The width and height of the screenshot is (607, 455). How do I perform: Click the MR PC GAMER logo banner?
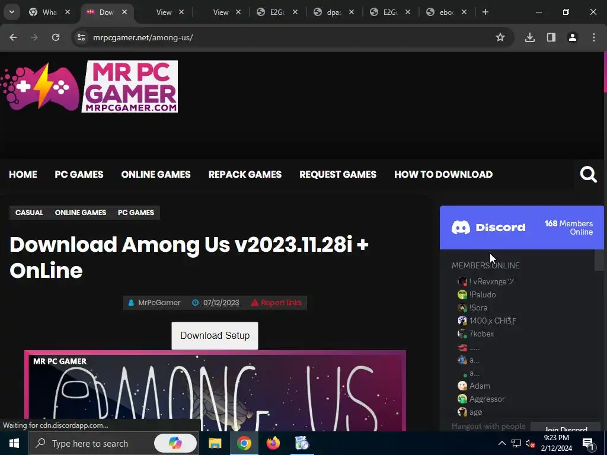130,86
